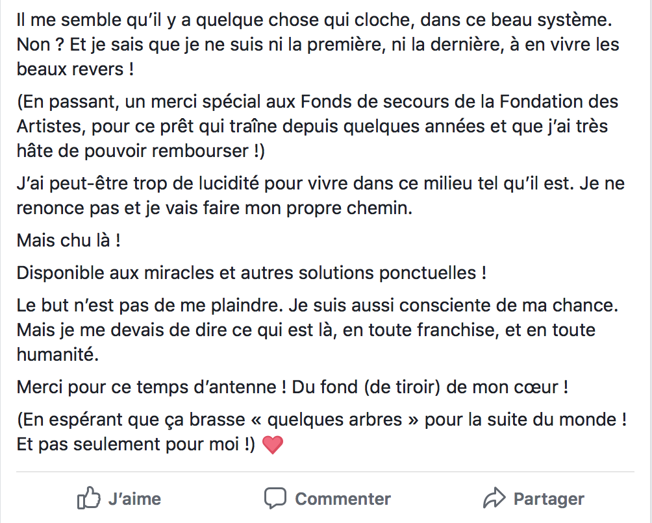Viewport: 652px width, 523px height.
Task: Click the comment speech bubble icon
Action: pos(275,498)
